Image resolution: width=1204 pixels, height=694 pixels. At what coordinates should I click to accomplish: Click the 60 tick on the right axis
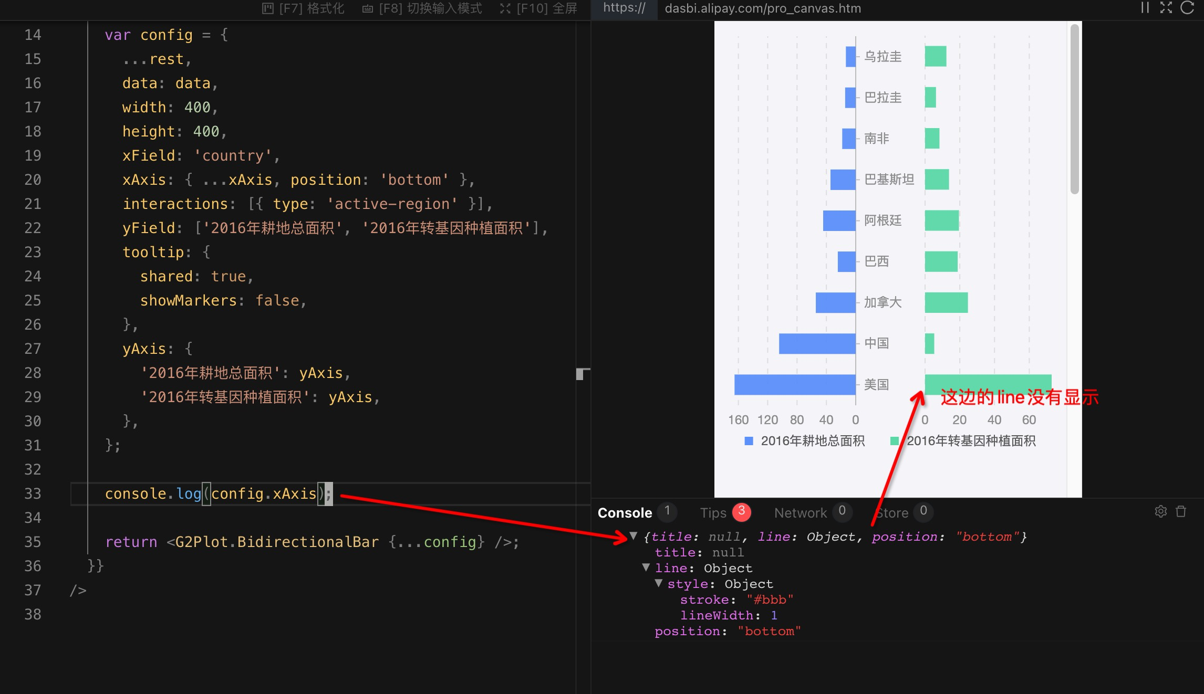[1029, 420]
